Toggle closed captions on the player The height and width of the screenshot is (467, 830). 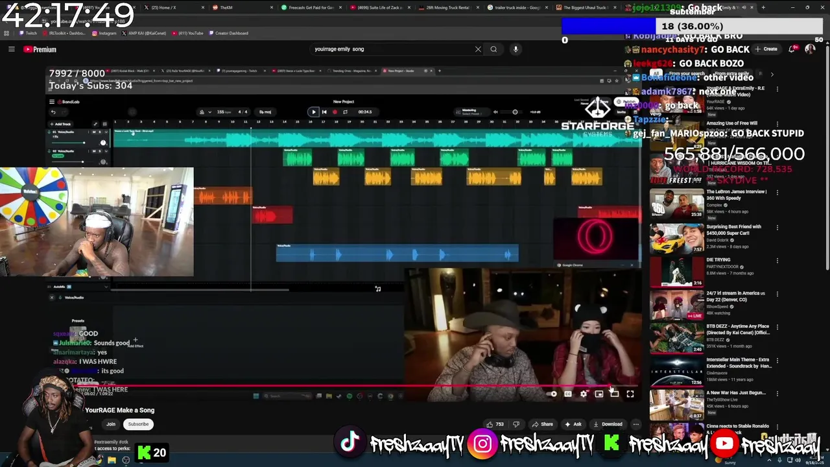[568, 394]
